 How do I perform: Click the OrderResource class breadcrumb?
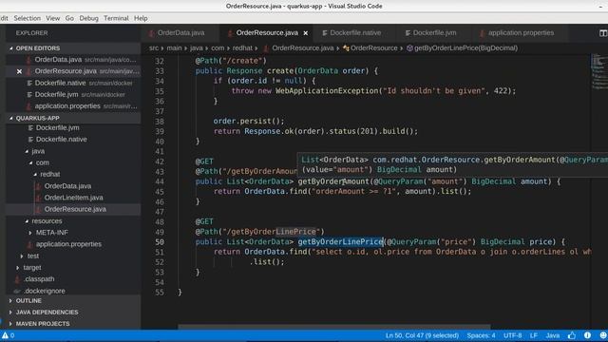pyautogui.click(x=370, y=48)
